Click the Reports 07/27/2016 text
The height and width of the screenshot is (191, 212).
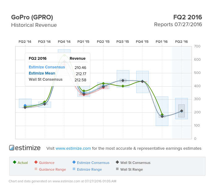click(x=178, y=25)
